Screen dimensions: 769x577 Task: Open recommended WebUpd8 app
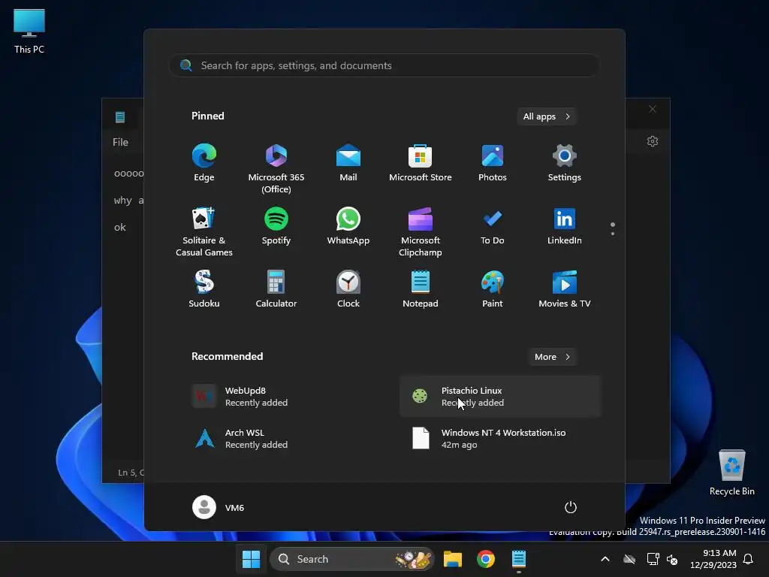tap(285, 397)
